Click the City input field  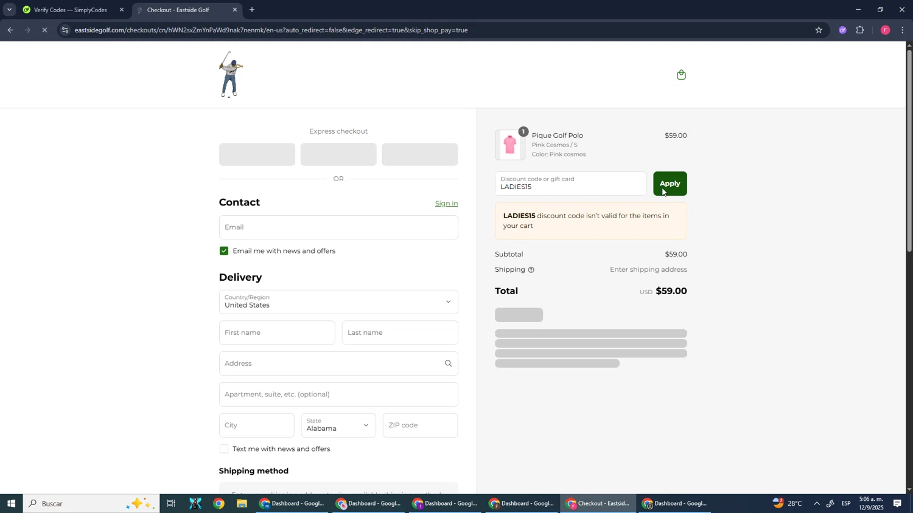coord(256,425)
